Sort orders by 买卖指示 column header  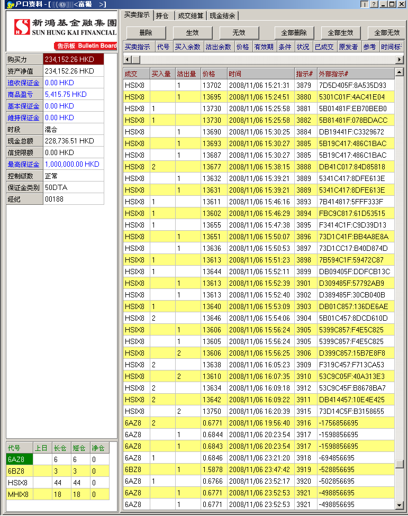point(138,47)
